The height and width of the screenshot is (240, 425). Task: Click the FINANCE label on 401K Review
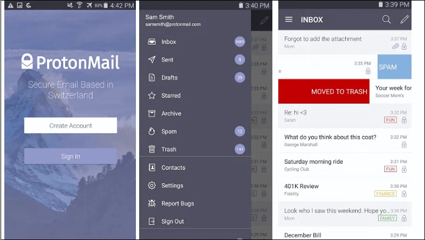point(386,194)
